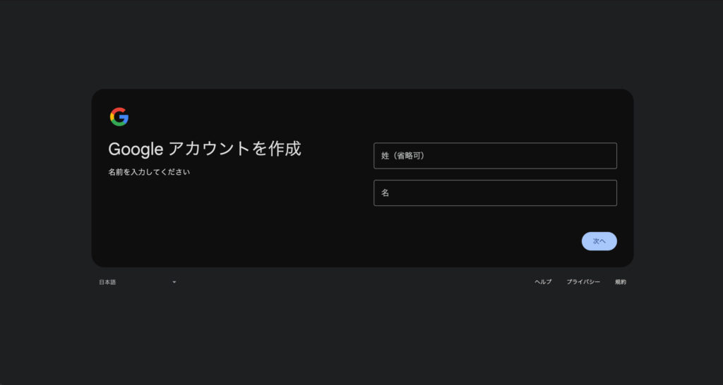This screenshot has width=723, height=385.
Task: Click the Google logo icon
Action: tap(119, 117)
